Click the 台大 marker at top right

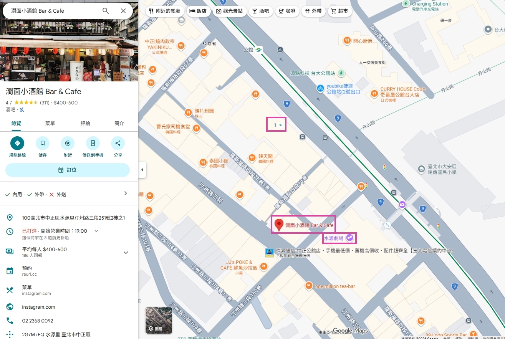488,29
